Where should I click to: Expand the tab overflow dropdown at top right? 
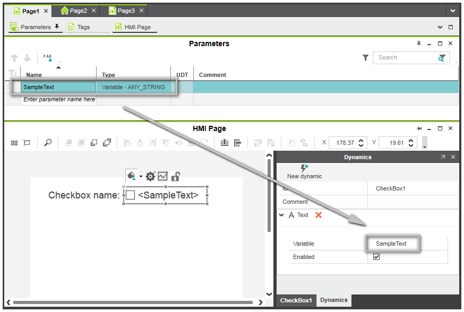(x=452, y=11)
